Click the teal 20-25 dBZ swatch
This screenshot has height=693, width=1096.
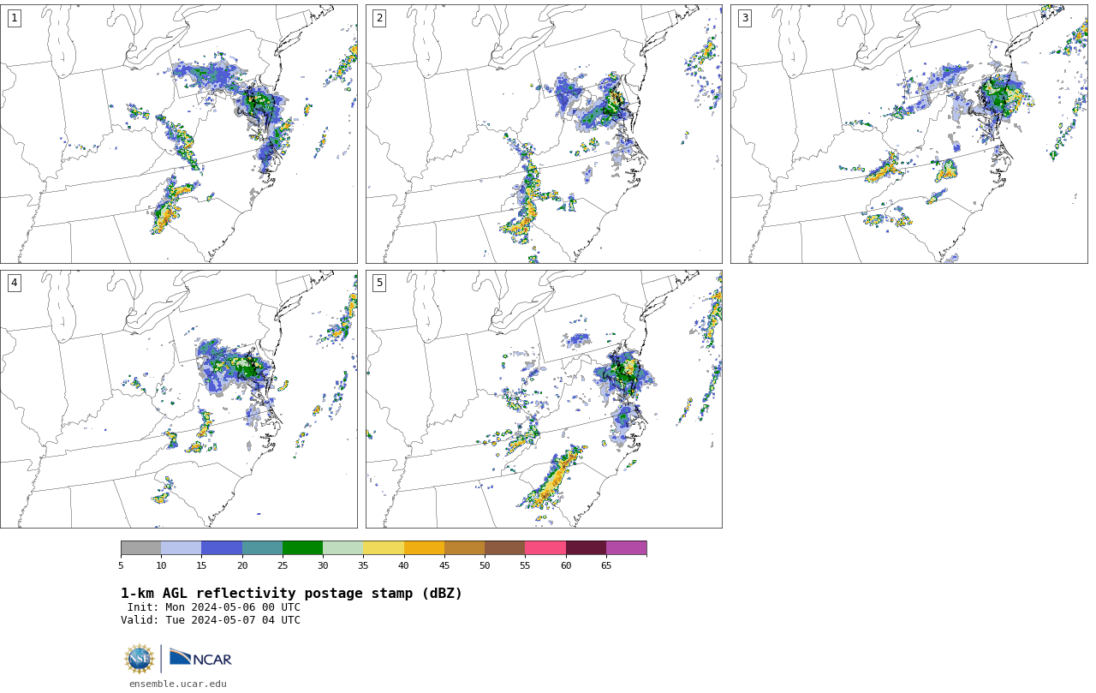pyautogui.click(x=262, y=548)
